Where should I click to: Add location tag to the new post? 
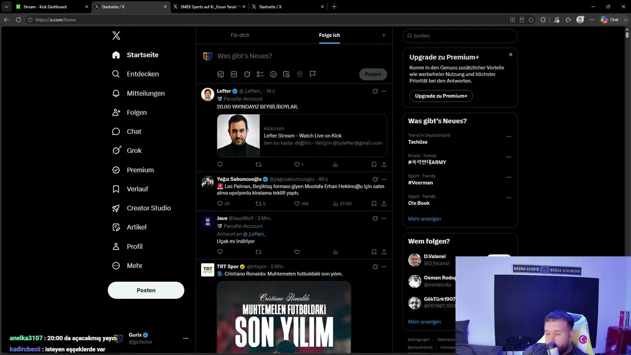[299, 74]
